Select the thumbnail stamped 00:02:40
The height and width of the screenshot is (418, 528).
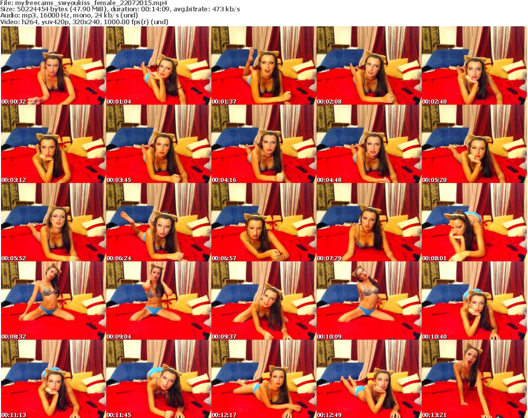[x=474, y=65]
